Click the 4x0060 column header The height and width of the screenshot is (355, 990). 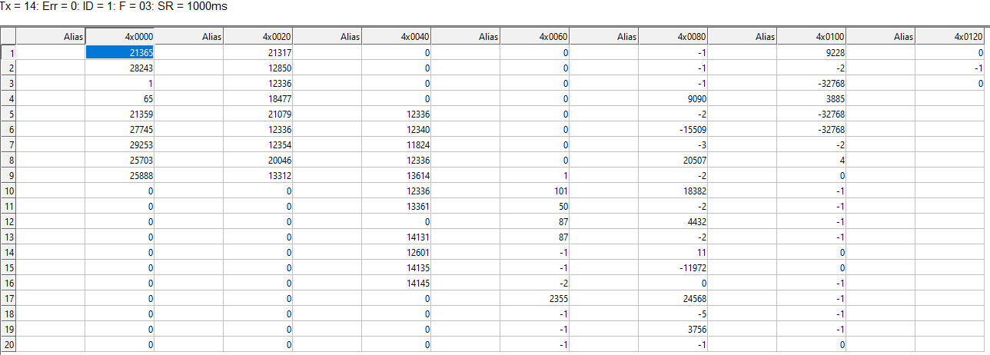(x=535, y=36)
